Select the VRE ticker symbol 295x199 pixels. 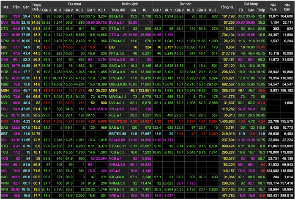pyautogui.click(x=5, y=196)
